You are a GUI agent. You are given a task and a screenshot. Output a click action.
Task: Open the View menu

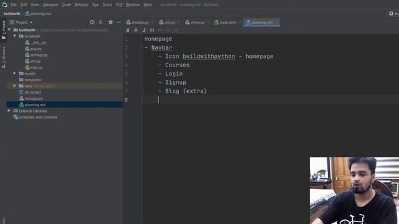pyautogui.click(x=35, y=4)
